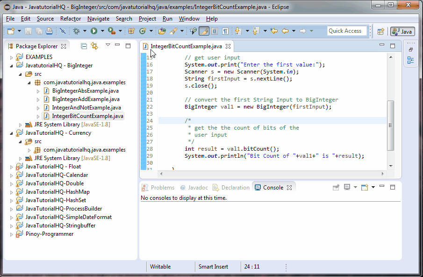The width and height of the screenshot is (423, 277).
Task: Open the Run dropdown arrow
Action: point(102,31)
